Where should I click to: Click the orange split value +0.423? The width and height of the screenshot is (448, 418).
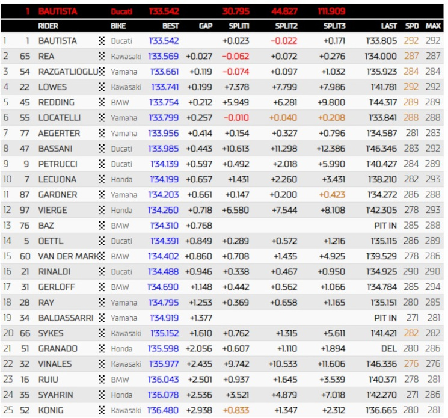[333, 195]
